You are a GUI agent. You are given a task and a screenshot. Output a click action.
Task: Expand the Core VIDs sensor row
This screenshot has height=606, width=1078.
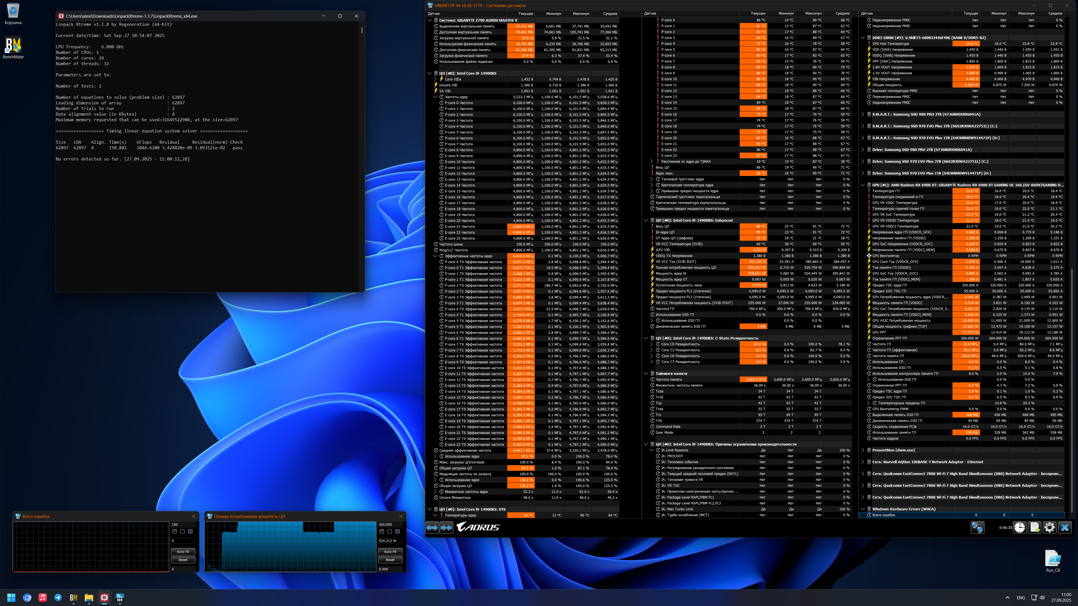[x=435, y=79]
